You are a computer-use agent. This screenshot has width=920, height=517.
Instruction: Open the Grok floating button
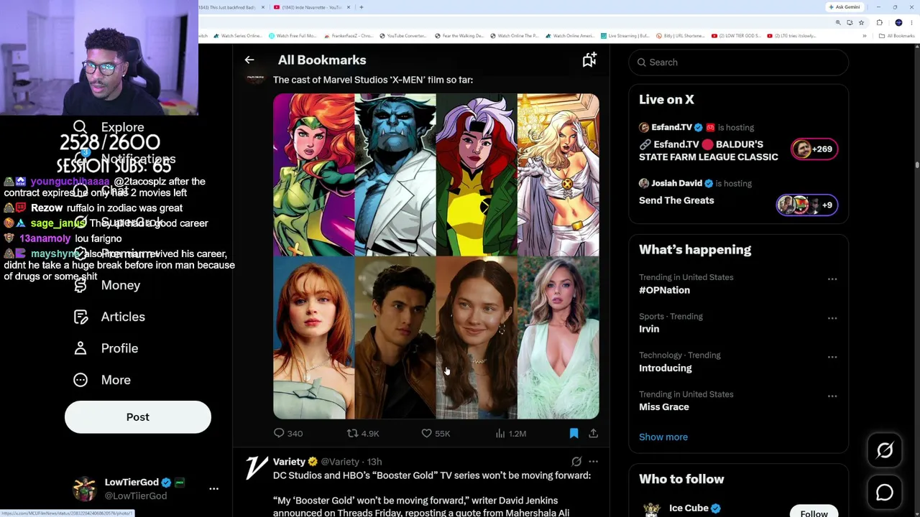[885, 450]
